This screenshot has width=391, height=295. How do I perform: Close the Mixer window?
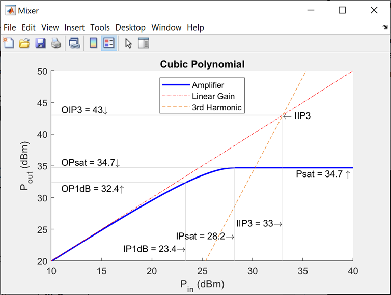[374, 10]
